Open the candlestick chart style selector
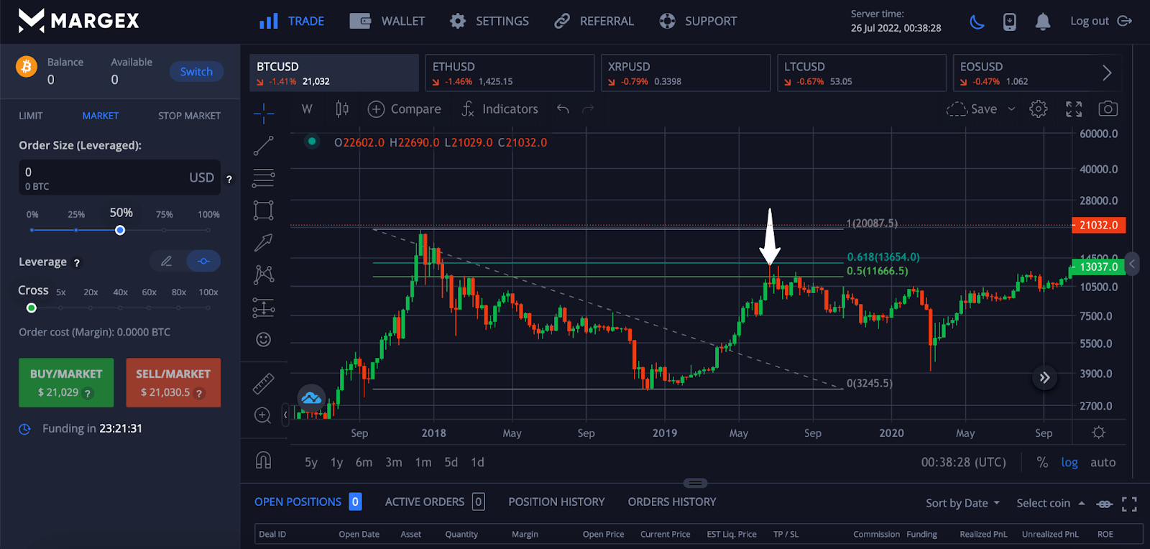The height and width of the screenshot is (549, 1150). click(x=342, y=109)
